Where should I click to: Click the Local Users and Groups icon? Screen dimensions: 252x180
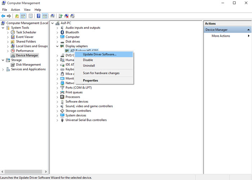click(13, 46)
